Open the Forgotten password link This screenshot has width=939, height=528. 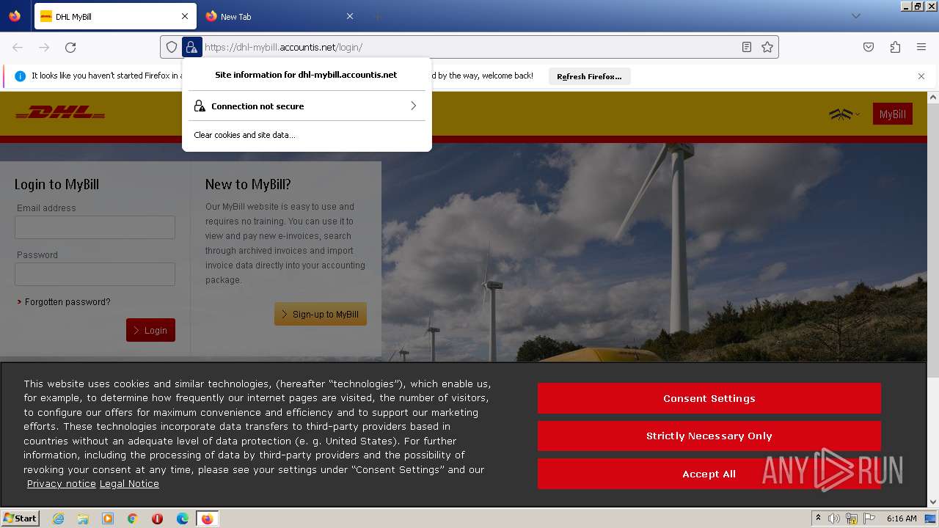coord(67,302)
